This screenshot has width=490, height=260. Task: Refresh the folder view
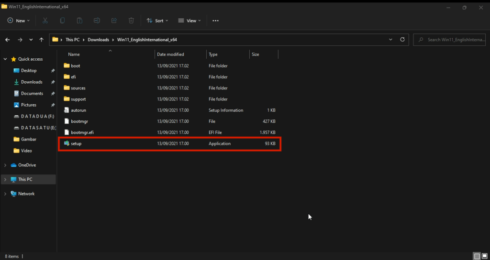point(402,40)
